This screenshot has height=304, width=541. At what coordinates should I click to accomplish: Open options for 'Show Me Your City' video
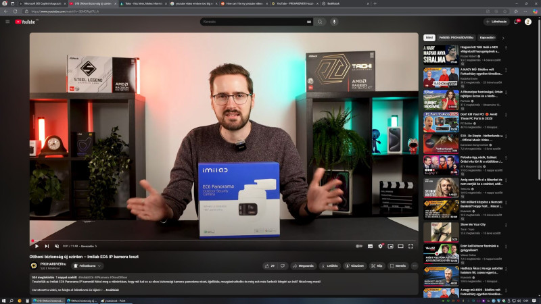pyautogui.click(x=506, y=225)
